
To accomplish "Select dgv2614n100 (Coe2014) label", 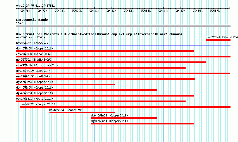I will coord(33,71).
